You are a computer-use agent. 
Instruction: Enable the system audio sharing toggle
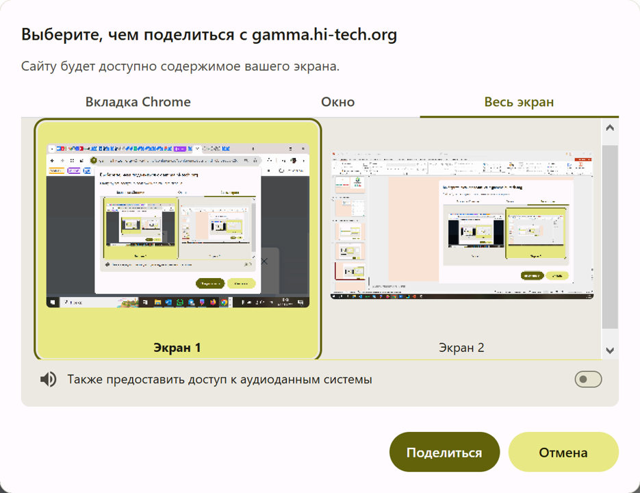tap(588, 379)
